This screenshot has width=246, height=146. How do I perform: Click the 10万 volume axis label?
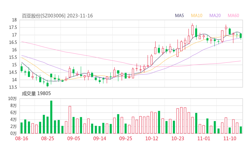tap(12, 99)
